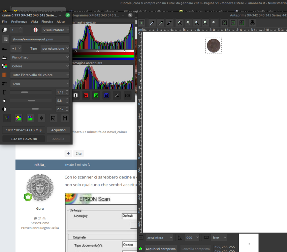Expand the 'area intera' preset dropdown

159,238
